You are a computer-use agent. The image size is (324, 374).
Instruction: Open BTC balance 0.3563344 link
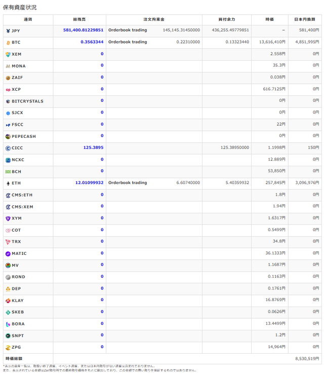[92, 42]
